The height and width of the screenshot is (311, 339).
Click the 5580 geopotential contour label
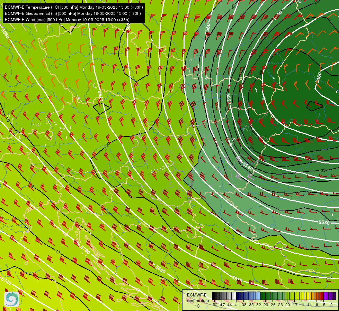tap(324, 223)
